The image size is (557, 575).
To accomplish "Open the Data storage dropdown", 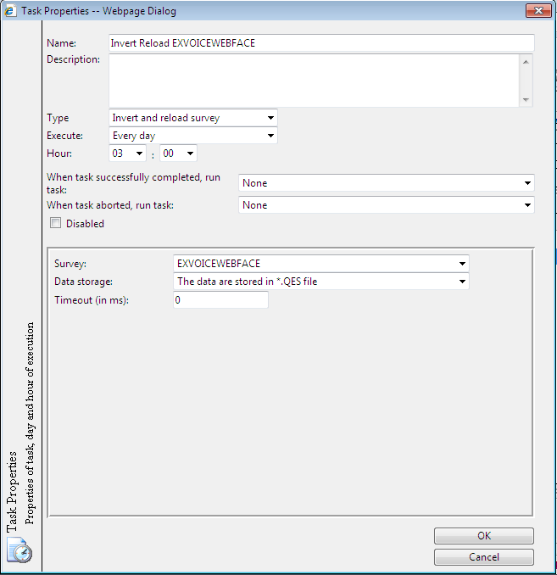I will pos(320,282).
